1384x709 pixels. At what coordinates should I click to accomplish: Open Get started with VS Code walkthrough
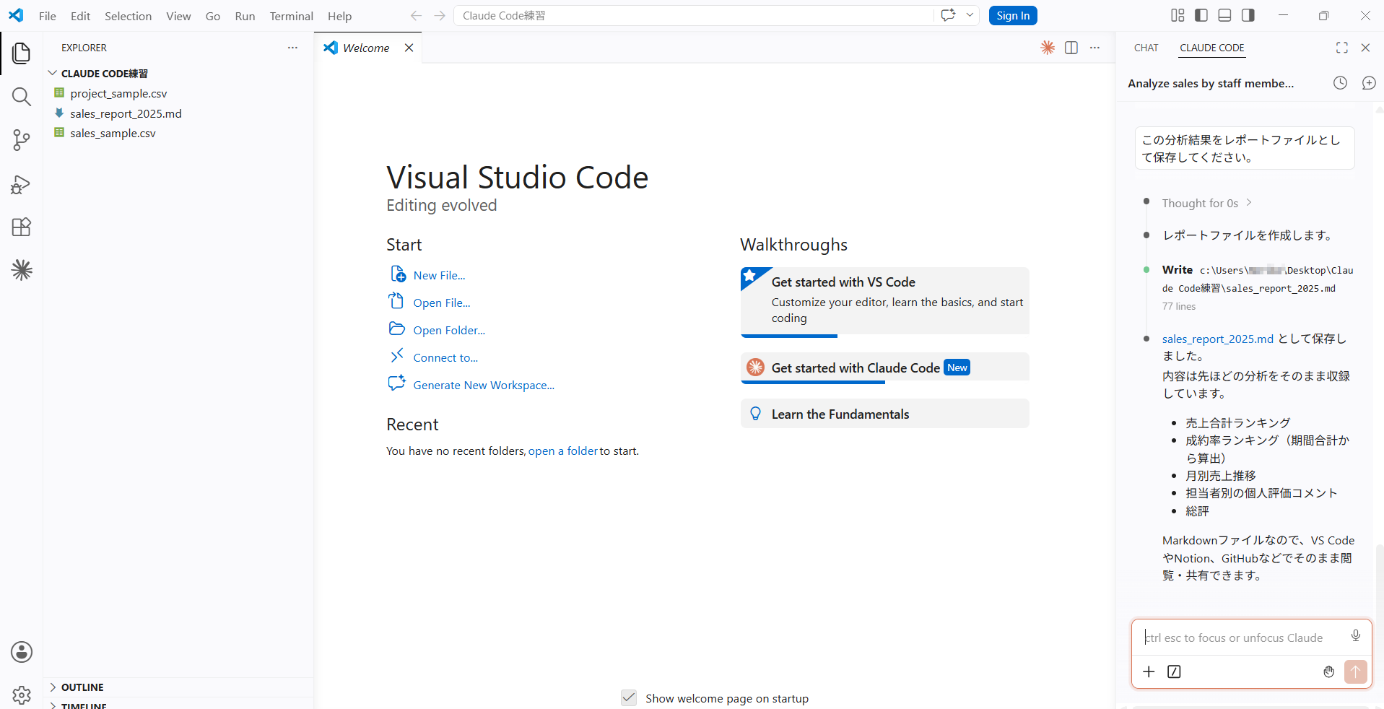point(884,301)
